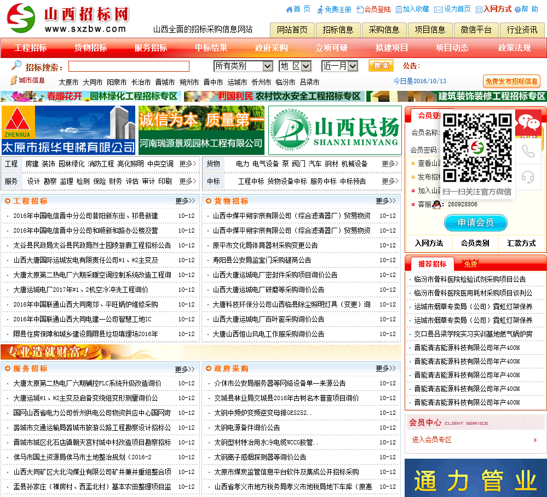547x497 pixels.
Task: Click the help icon beside 帮助
Action: click(x=517, y=10)
